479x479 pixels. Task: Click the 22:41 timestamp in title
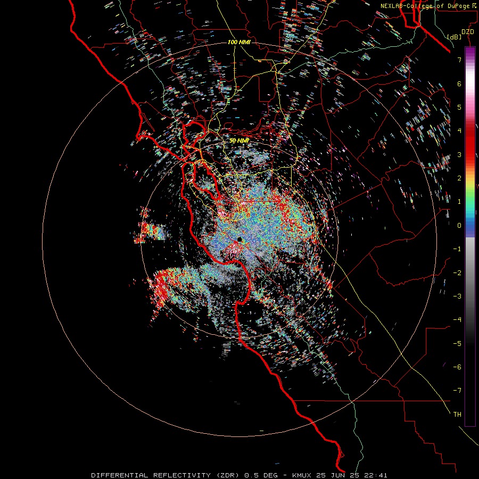click(377, 475)
